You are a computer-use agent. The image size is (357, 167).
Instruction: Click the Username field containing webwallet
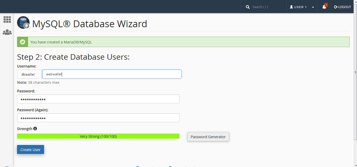[x=112, y=74]
